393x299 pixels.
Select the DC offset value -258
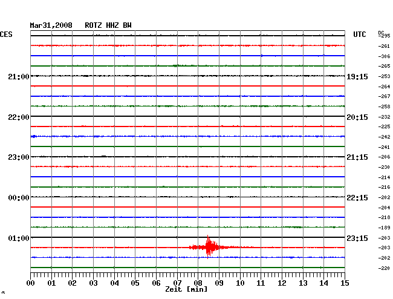pos(384,107)
